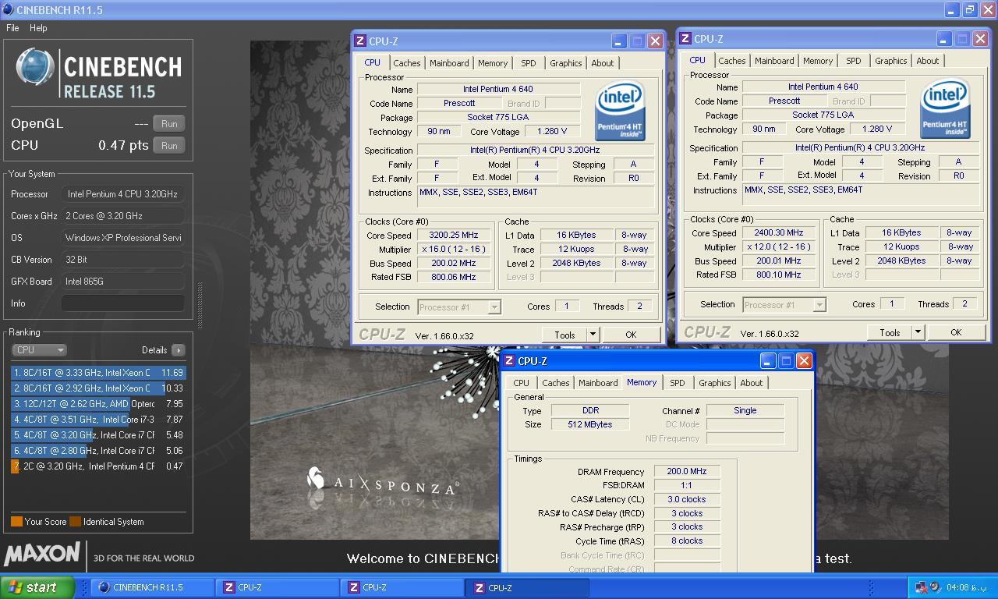Open About tab in left CPU-Z window
The width and height of the screenshot is (998, 599).
(x=602, y=63)
